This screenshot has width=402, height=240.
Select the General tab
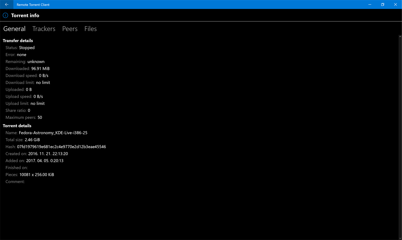pyautogui.click(x=14, y=28)
